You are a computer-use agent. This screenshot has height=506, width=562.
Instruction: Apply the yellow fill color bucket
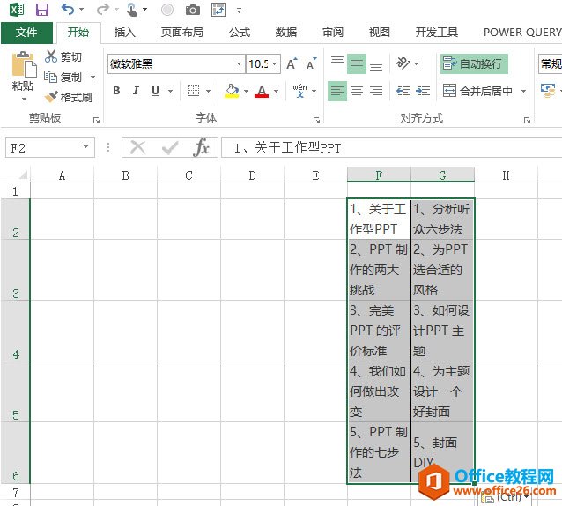tap(232, 91)
